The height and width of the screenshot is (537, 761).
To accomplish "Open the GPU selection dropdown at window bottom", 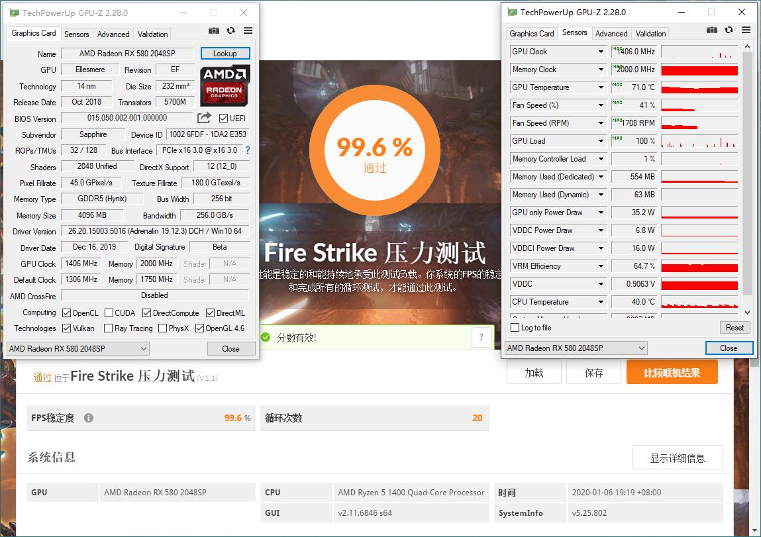I will (x=76, y=348).
